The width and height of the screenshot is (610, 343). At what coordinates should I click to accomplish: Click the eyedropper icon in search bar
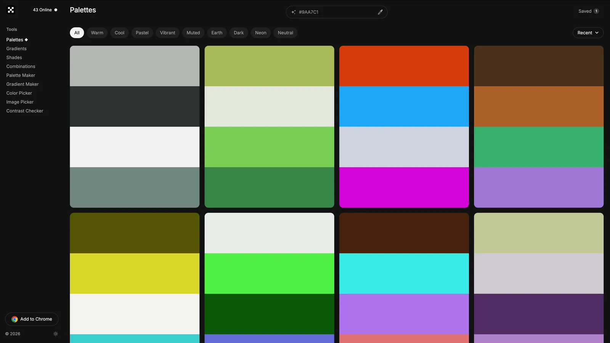tap(380, 12)
